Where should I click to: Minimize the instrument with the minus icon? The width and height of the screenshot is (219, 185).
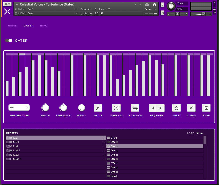point(215,6)
